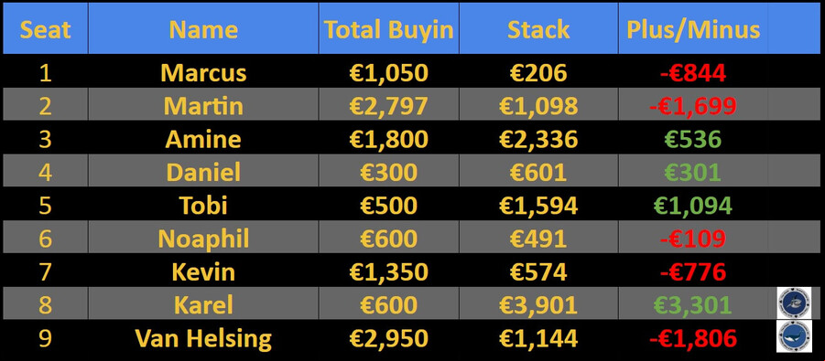Click Amine's stack value €2,336
This screenshot has height=361, width=825.
pyautogui.click(x=538, y=139)
